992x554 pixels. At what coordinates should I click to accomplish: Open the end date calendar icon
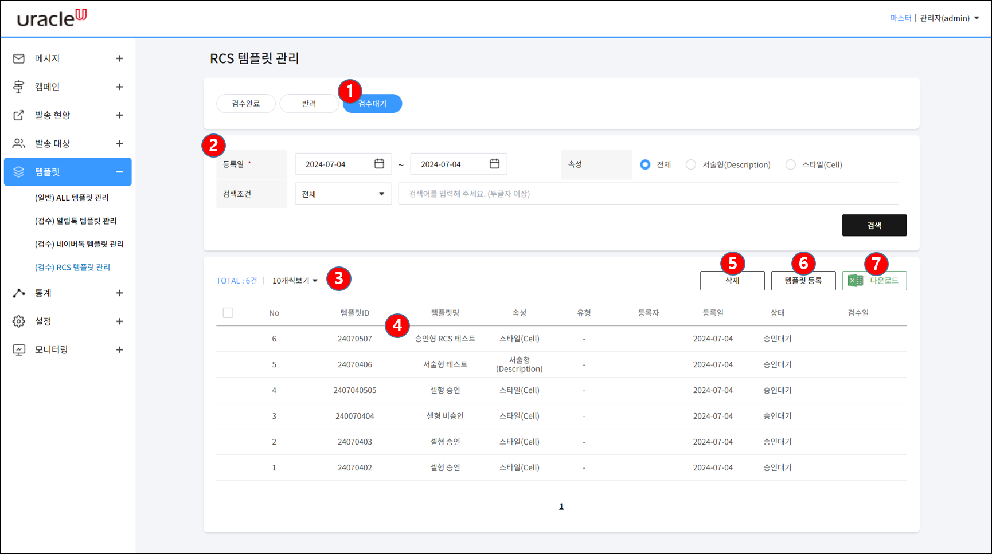(x=494, y=164)
